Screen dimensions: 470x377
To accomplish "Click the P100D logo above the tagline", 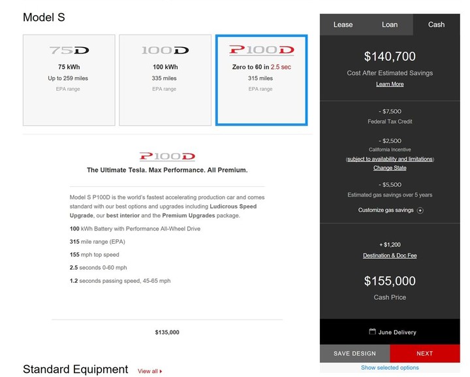I will pos(167,156).
